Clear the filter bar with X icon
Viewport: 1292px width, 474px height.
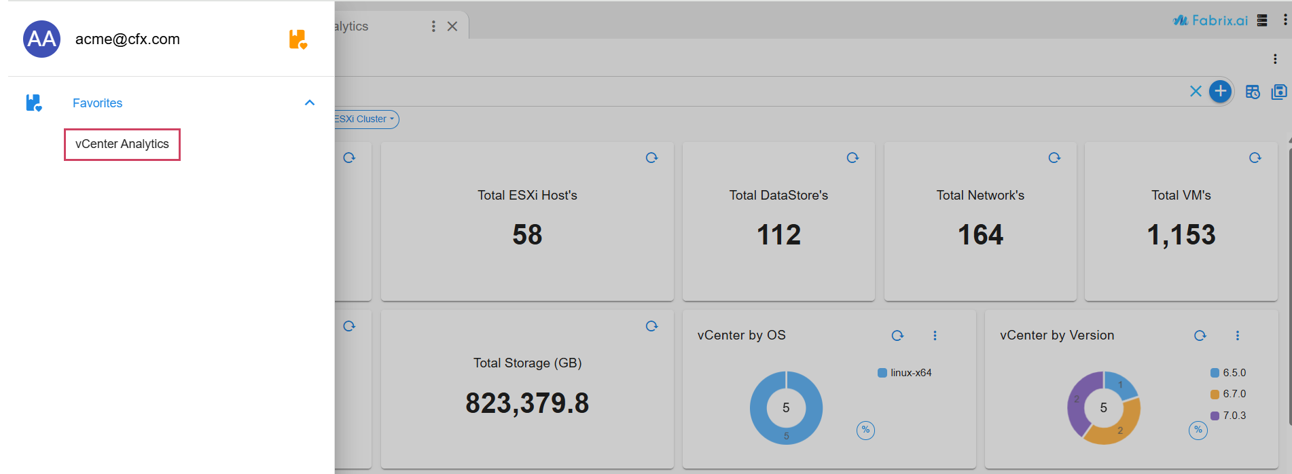[x=1196, y=91]
